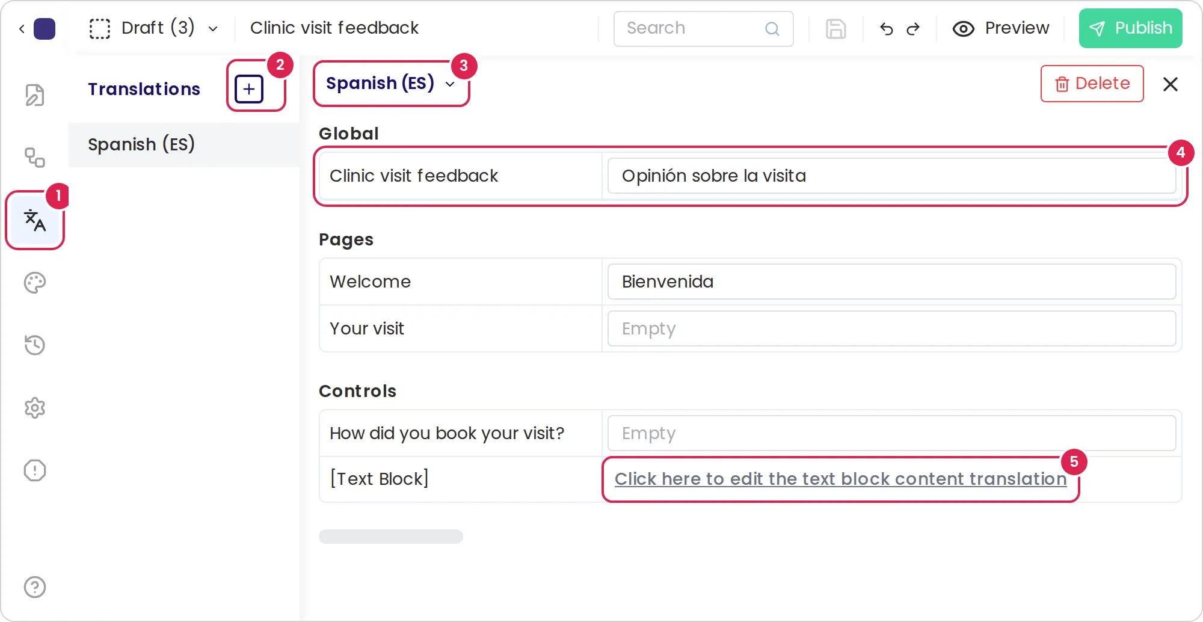
Task: Redo the last change
Action: [x=913, y=28]
